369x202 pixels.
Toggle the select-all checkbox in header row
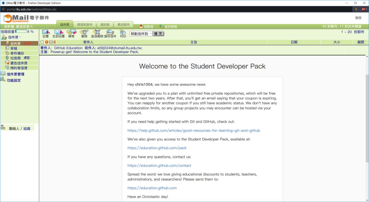[x=42, y=42]
